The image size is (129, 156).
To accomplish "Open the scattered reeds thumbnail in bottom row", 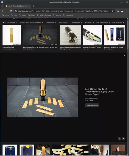I will [70, 150].
